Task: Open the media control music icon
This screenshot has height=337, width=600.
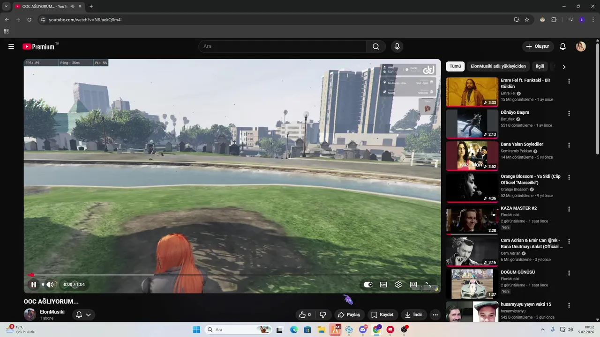Action: pyautogui.click(x=570, y=20)
